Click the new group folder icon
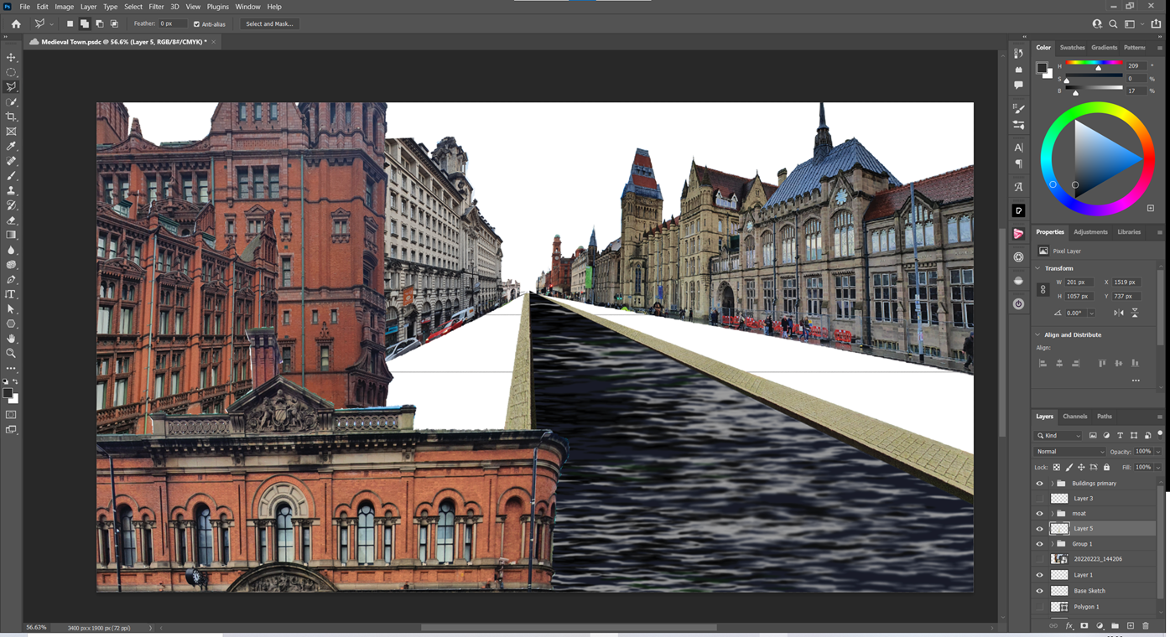Viewport: 1170px width, 637px height. [1115, 626]
